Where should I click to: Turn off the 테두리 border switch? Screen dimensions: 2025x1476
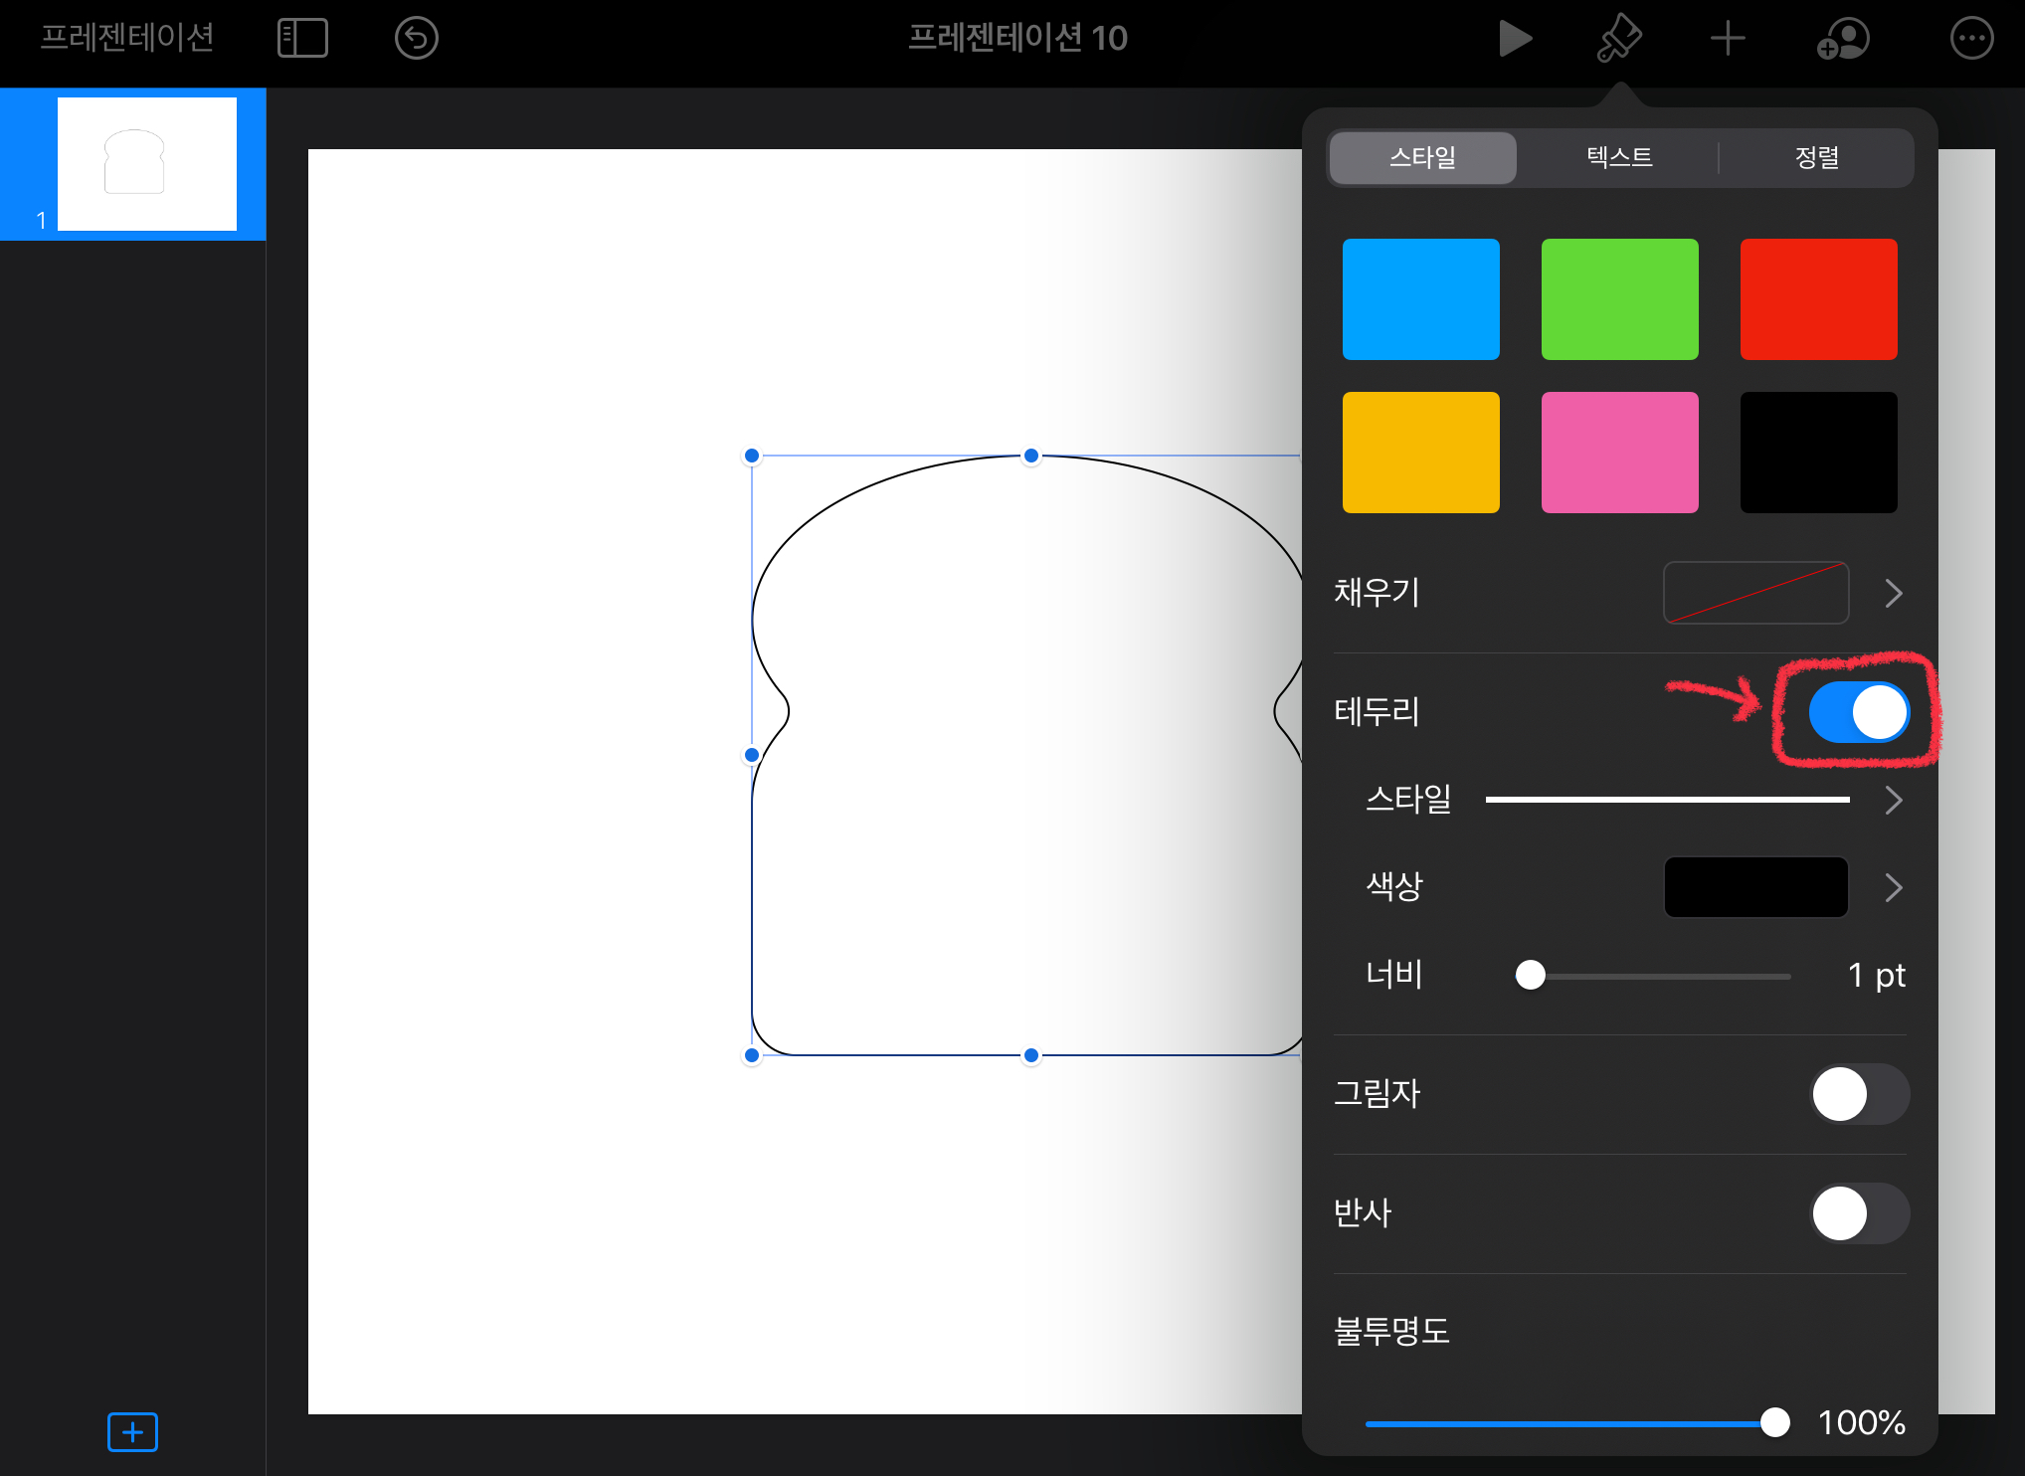pyautogui.click(x=1858, y=712)
